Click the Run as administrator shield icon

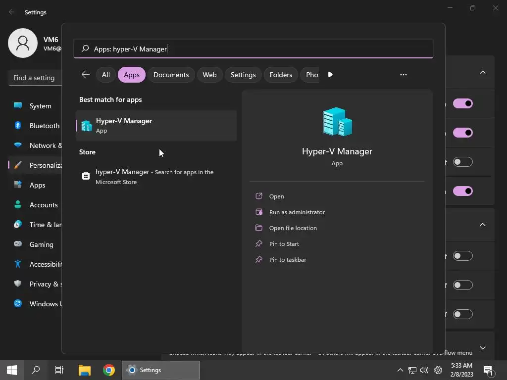tap(258, 212)
